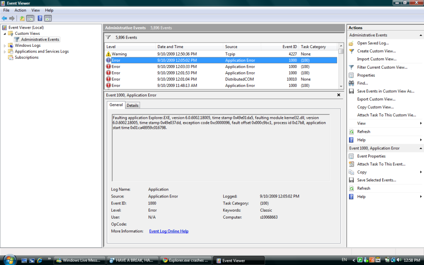
Task: Expand Applications and Services Logs node
Action: [x=5, y=52]
